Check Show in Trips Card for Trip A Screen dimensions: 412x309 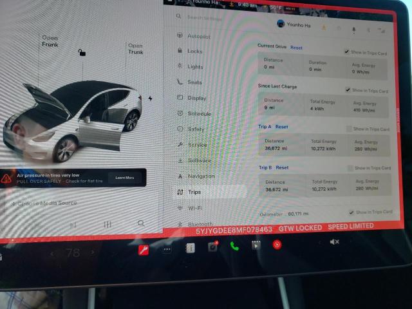pyautogui.click(x=349, y=129)
